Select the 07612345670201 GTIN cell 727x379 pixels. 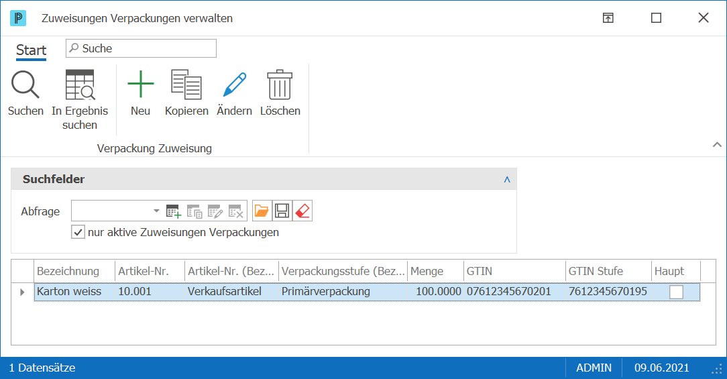(x=514, y=292)
